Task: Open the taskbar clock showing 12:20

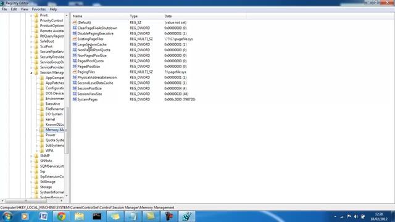Action: 379,216
